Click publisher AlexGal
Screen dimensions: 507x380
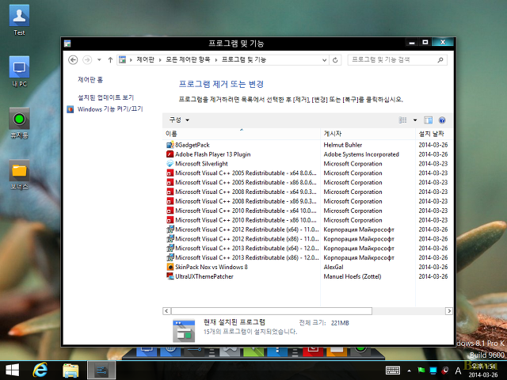click(334, 268)
